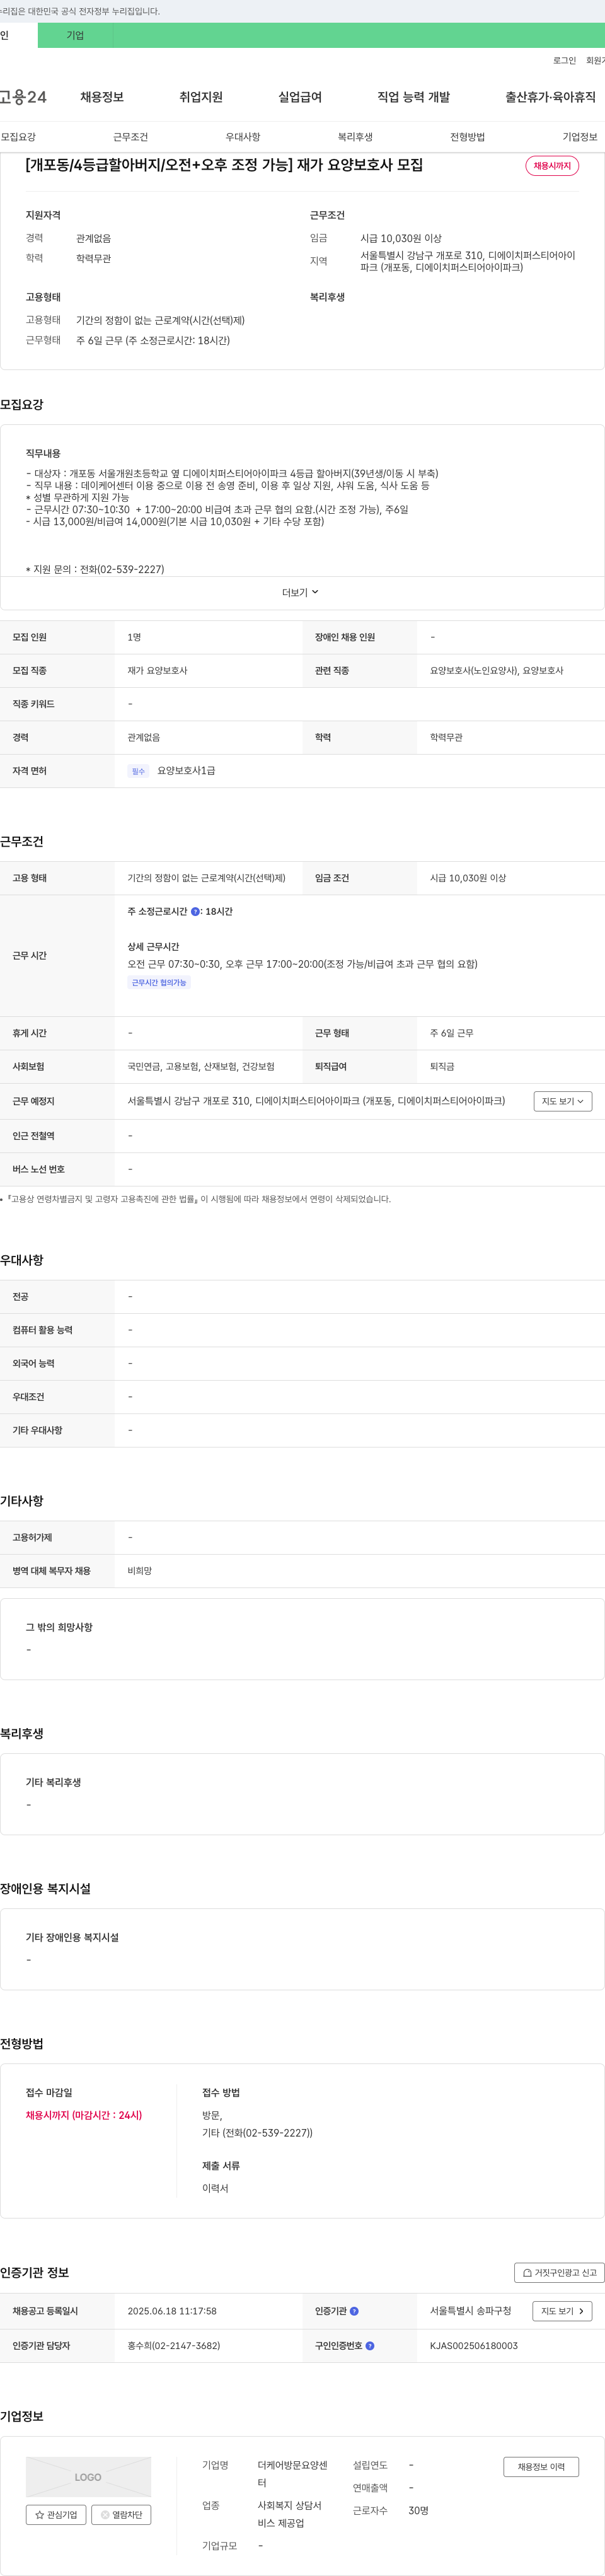
Task: Click the 국민연금, 고용보험, 산재보험, 건강보험 cell
Action: click(x=201, y=1067)
